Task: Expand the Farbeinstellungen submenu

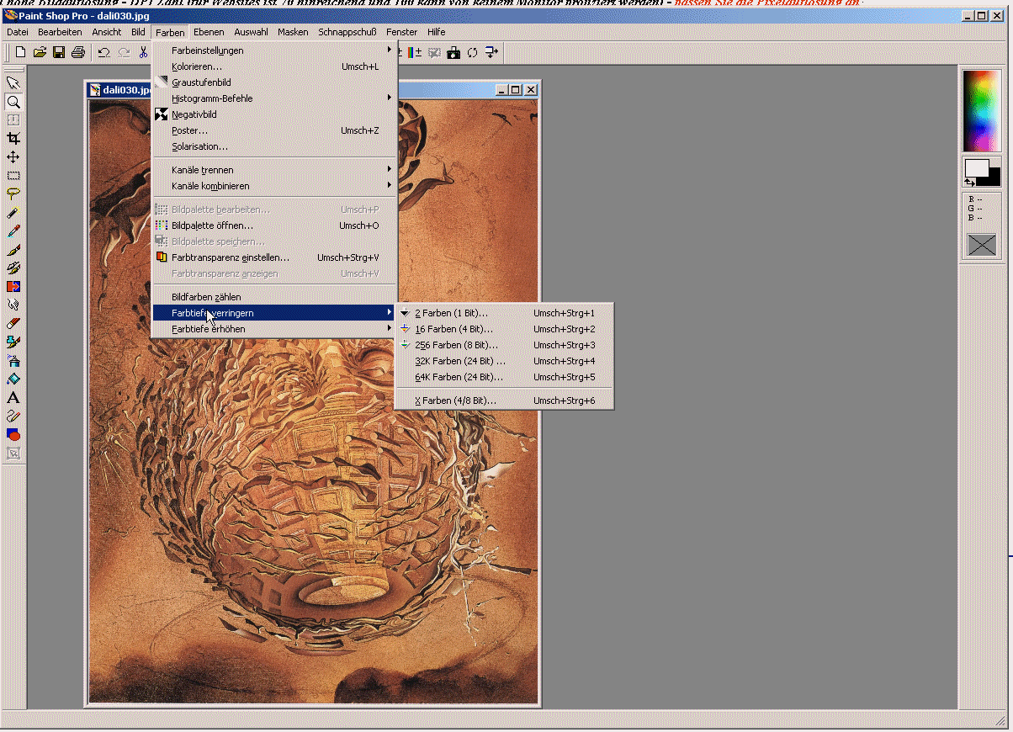Action: (273, 50)
